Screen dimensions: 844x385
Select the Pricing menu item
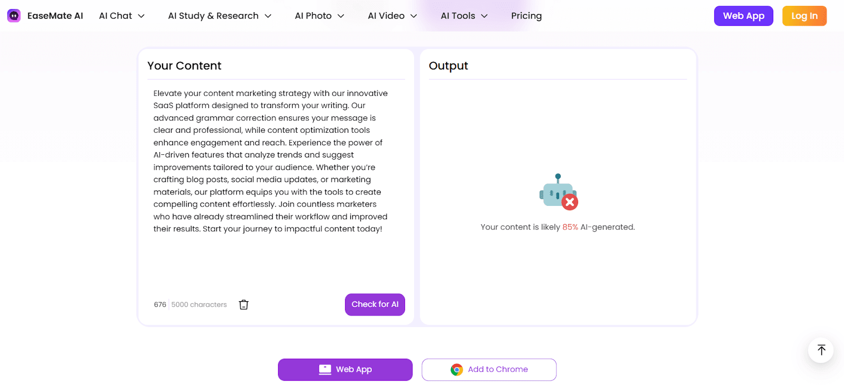point(526,15)
